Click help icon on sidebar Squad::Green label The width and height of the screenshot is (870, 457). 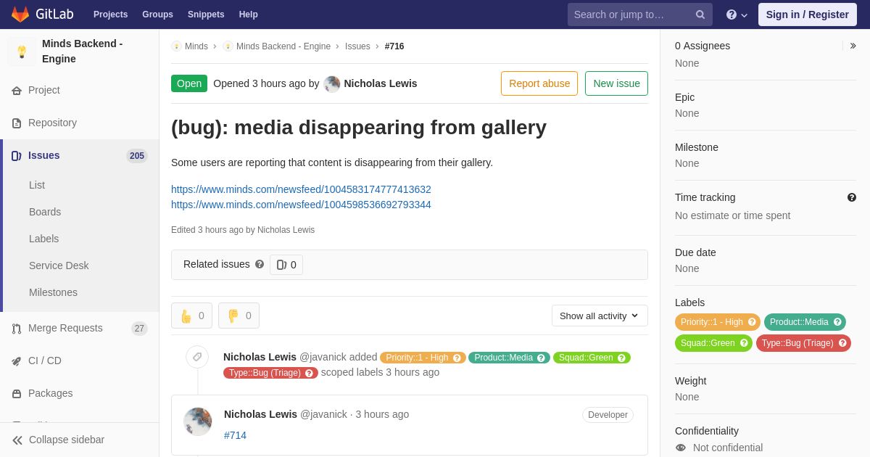coord(744,343)
